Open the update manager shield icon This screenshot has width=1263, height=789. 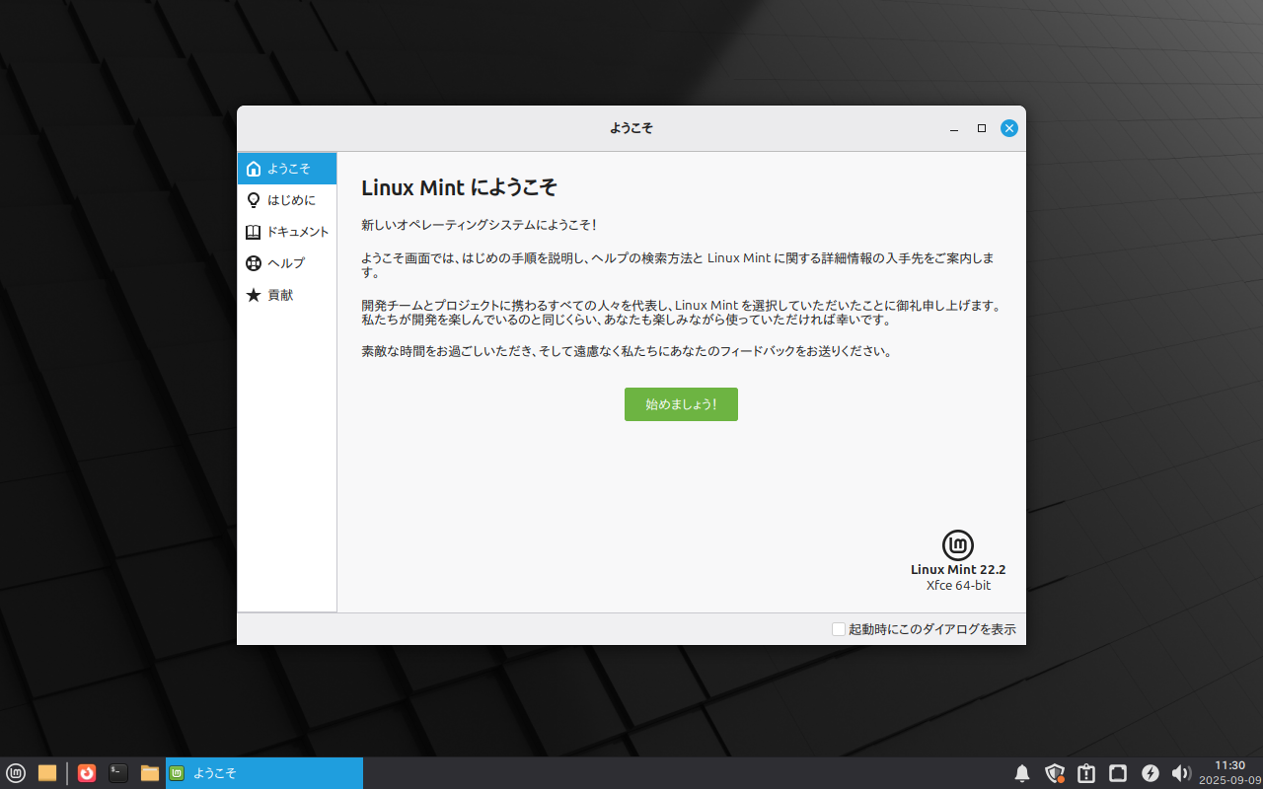coord(1055,773)
